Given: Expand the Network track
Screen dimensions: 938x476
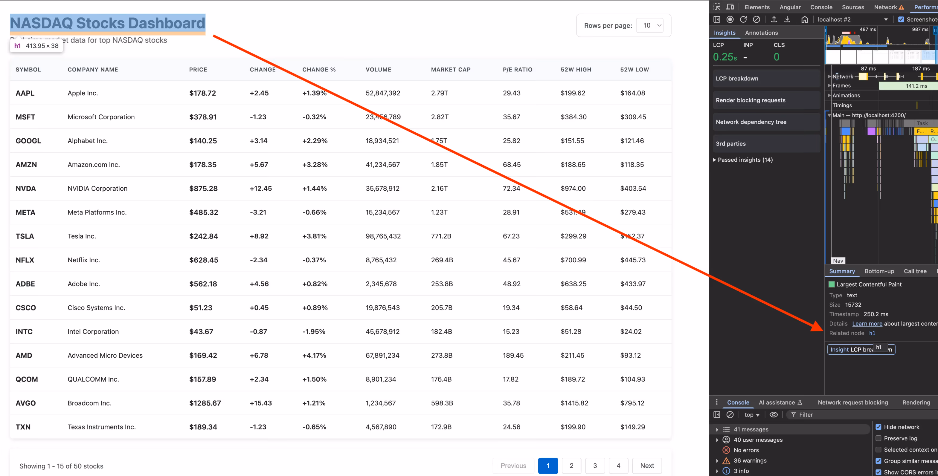Looking at the screenshot, I should click(x=829, y=76).
